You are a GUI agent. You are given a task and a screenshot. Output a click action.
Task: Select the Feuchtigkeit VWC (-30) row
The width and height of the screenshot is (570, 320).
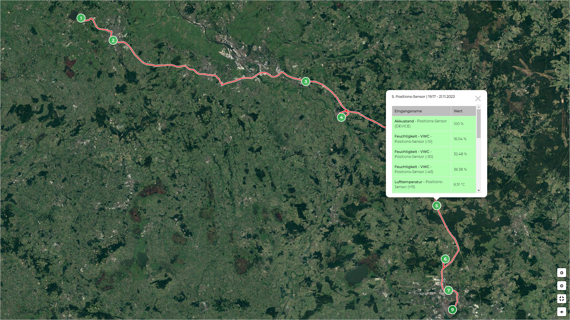tap(434, 154)
